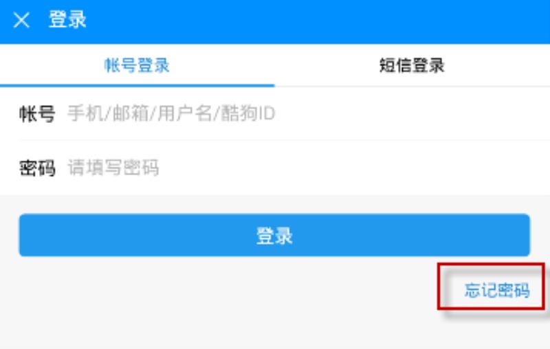This screenshot has width=550, height=349.
Task: Switch to the 帐号登录 tab
Action: pyautogui.click(x=137, y=65)
